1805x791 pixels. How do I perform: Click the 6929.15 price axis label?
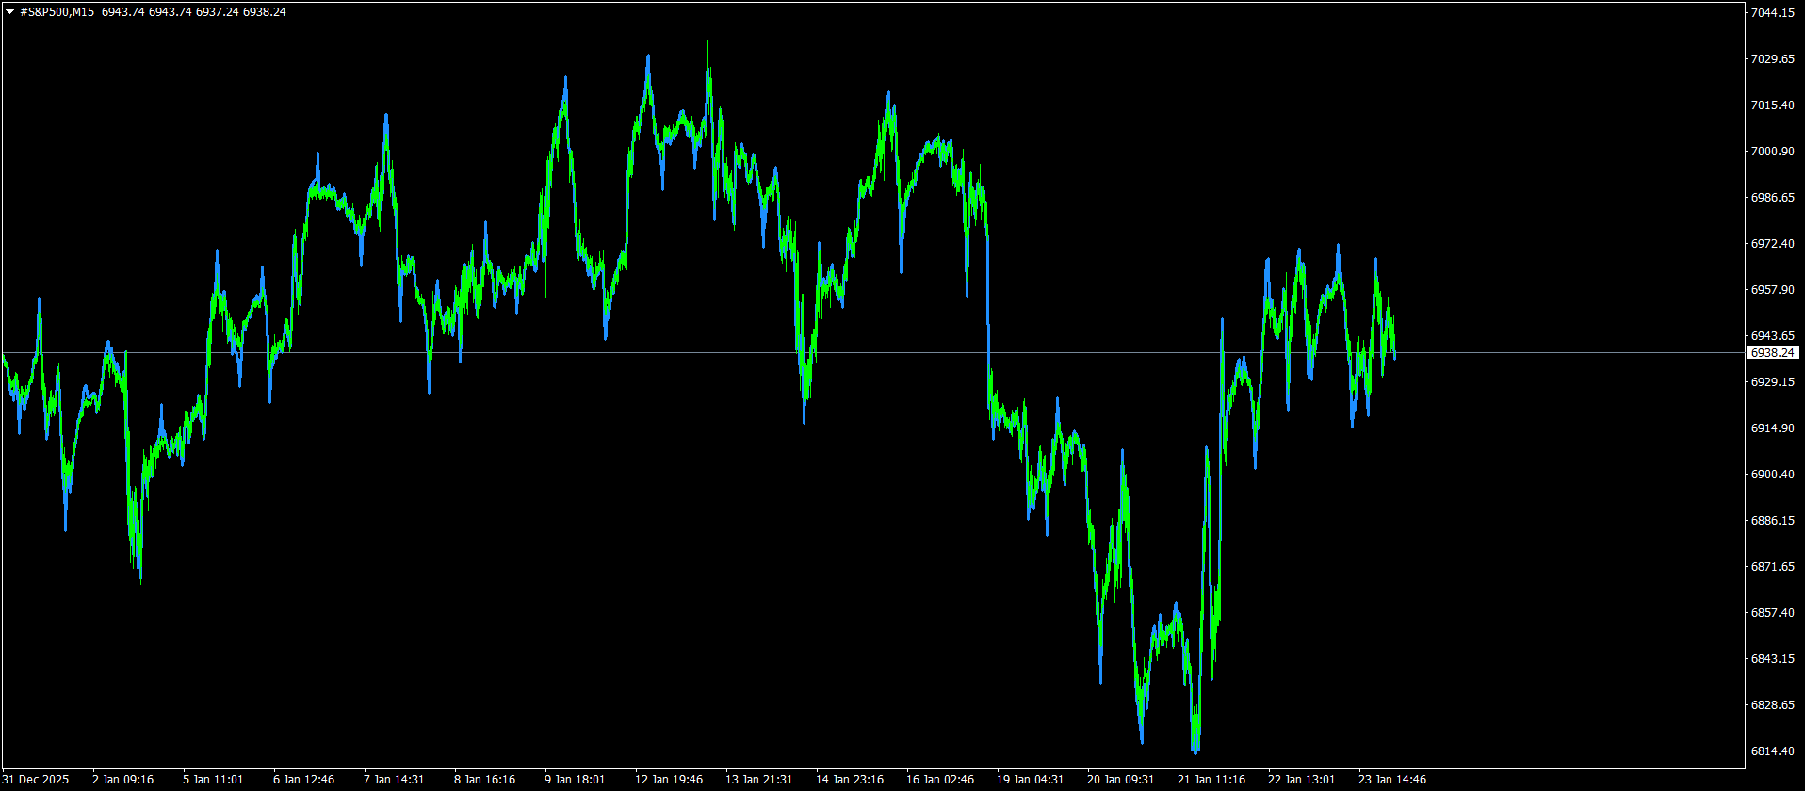click(1772, 382)
